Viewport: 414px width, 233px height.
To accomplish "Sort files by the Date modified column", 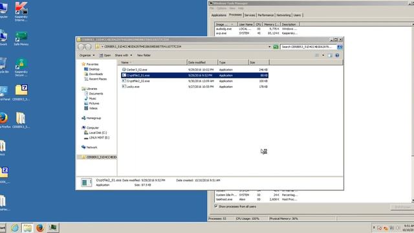I will pos(202,62).
